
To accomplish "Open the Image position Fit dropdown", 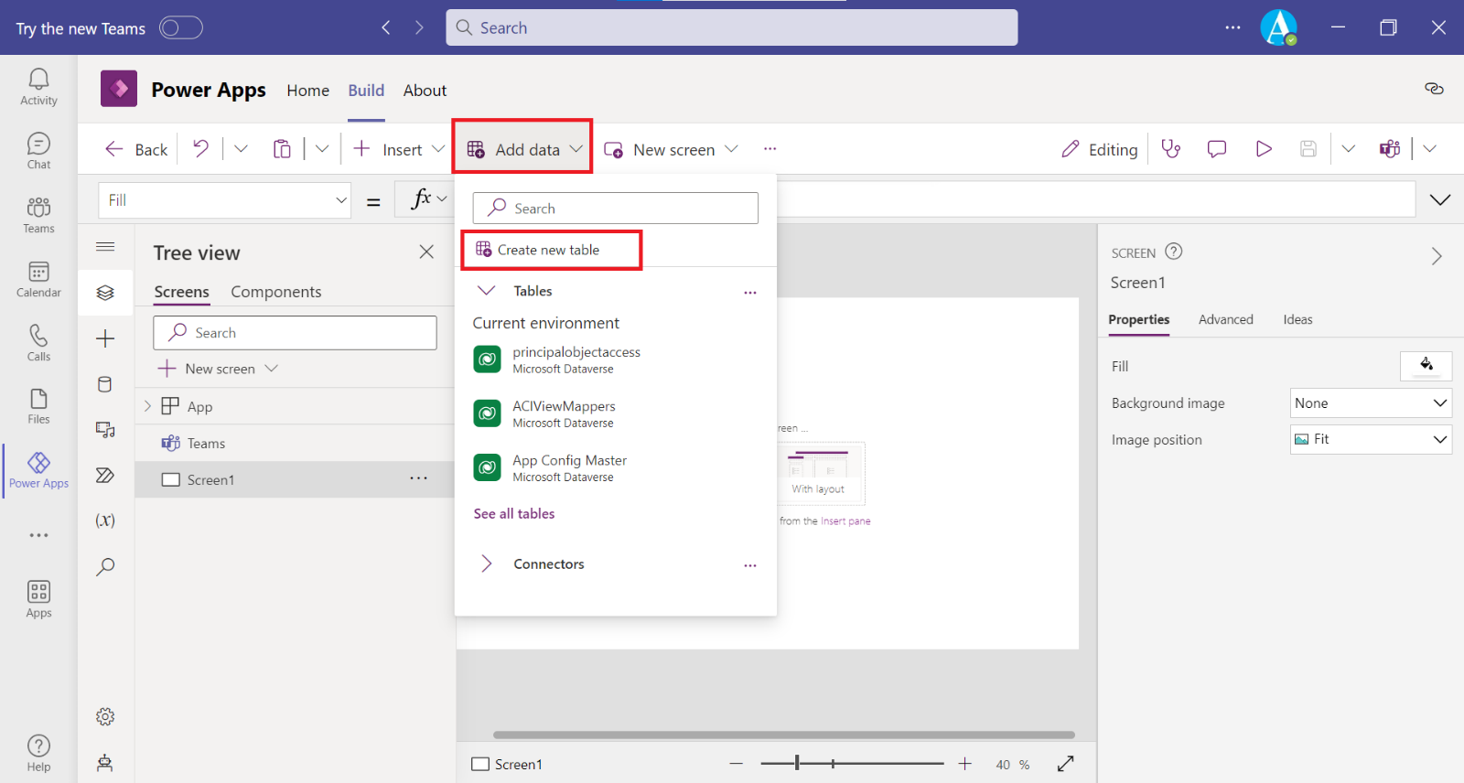I will coord(1370,440).
